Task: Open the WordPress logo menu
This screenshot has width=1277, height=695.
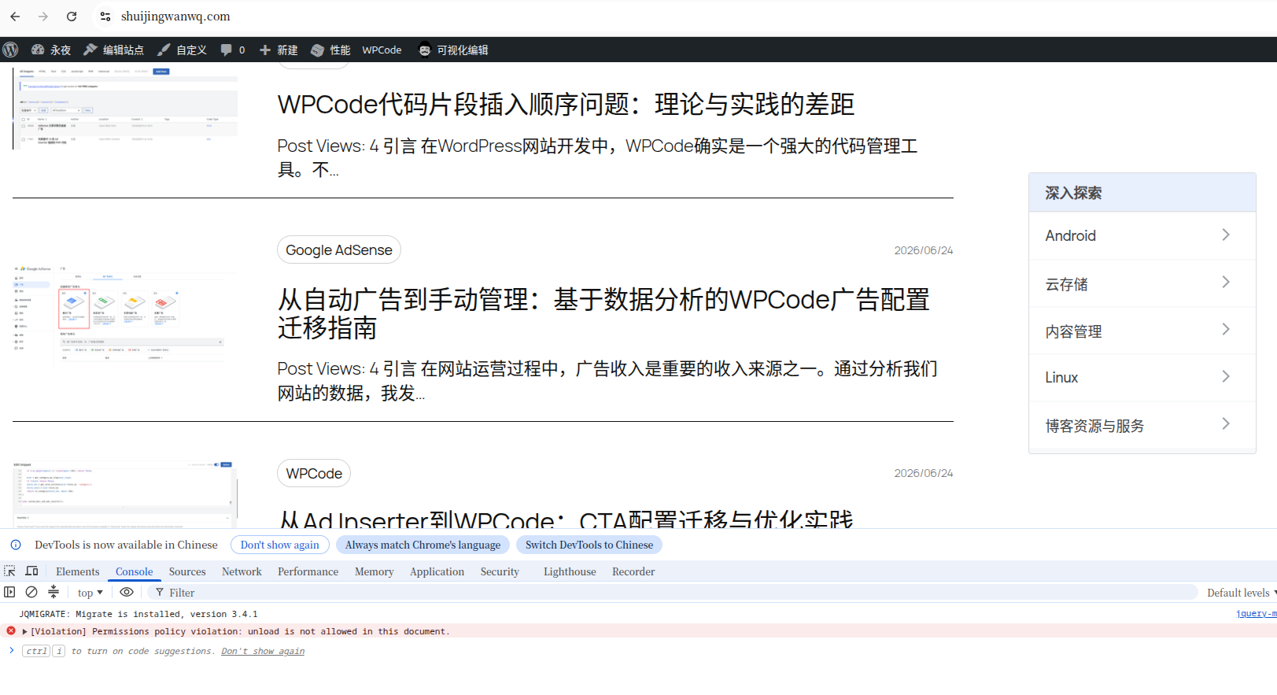Action: [x=10, y=50]
